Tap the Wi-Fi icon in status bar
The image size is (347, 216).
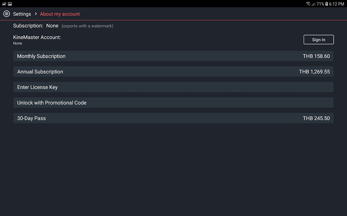pyautogui.click(x=308, y=3)
